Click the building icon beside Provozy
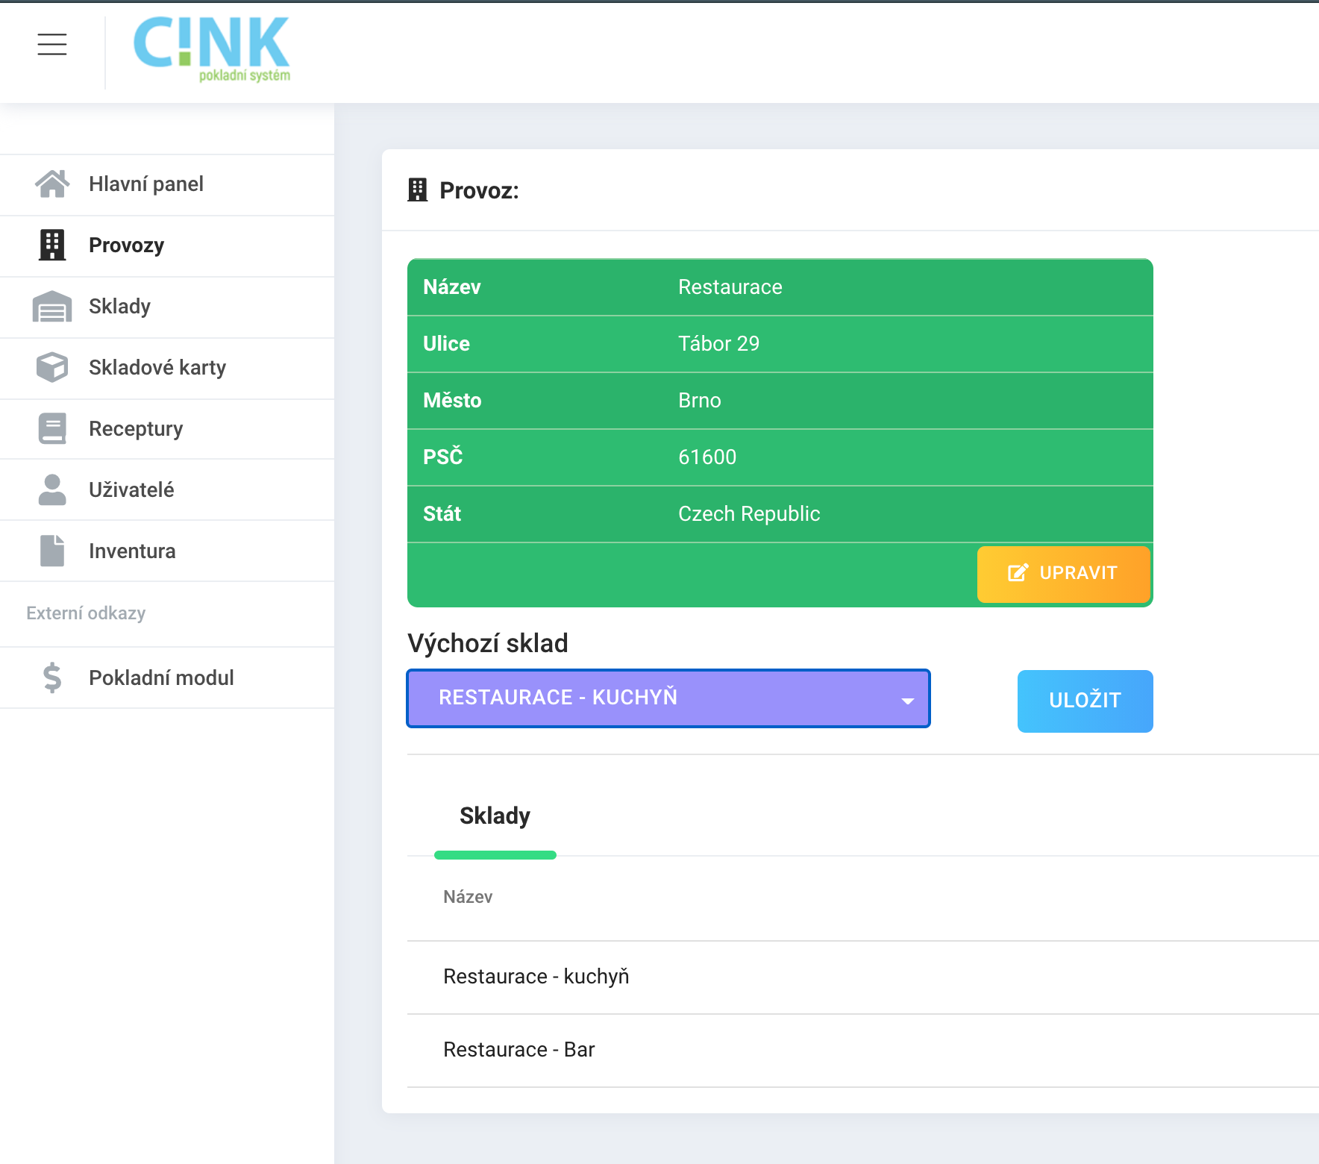The image size is (1319, 1164). (52, 245)
